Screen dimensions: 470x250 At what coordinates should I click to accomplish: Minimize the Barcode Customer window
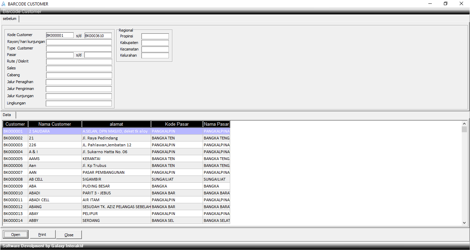(x=430, y=4)
